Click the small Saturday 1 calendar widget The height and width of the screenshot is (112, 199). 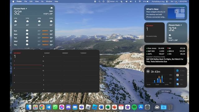155,32
